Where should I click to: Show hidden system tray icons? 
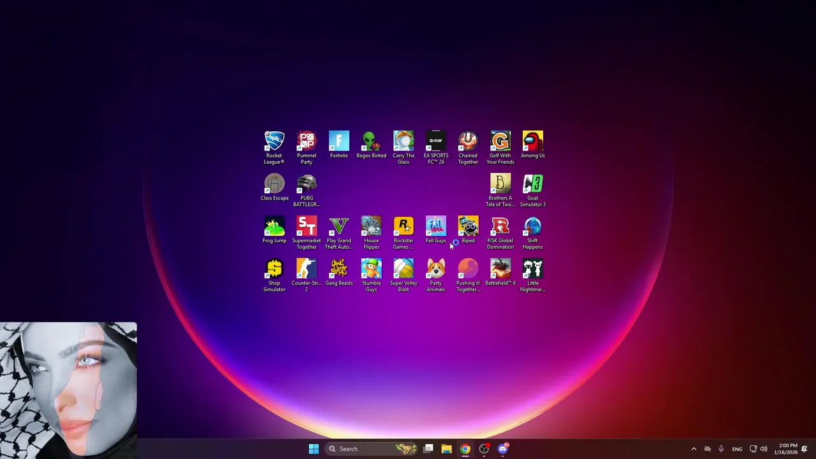(x=694, y=449)
